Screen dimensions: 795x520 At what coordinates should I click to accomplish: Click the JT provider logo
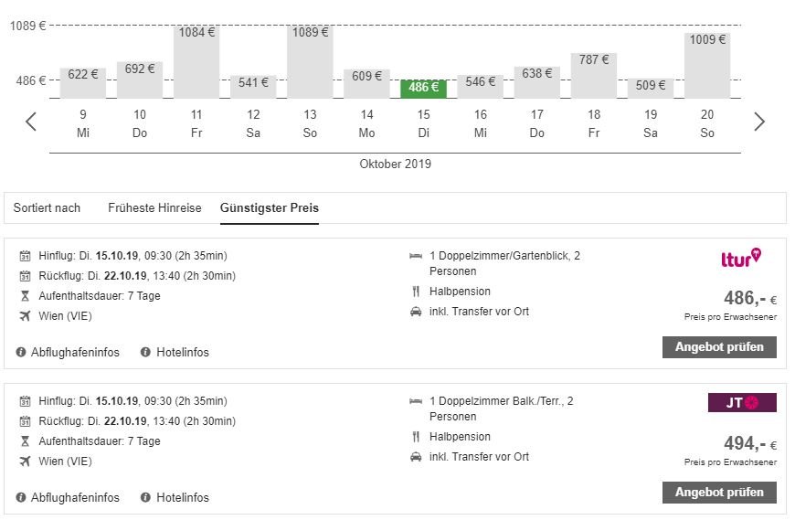[x=742, y=403]
